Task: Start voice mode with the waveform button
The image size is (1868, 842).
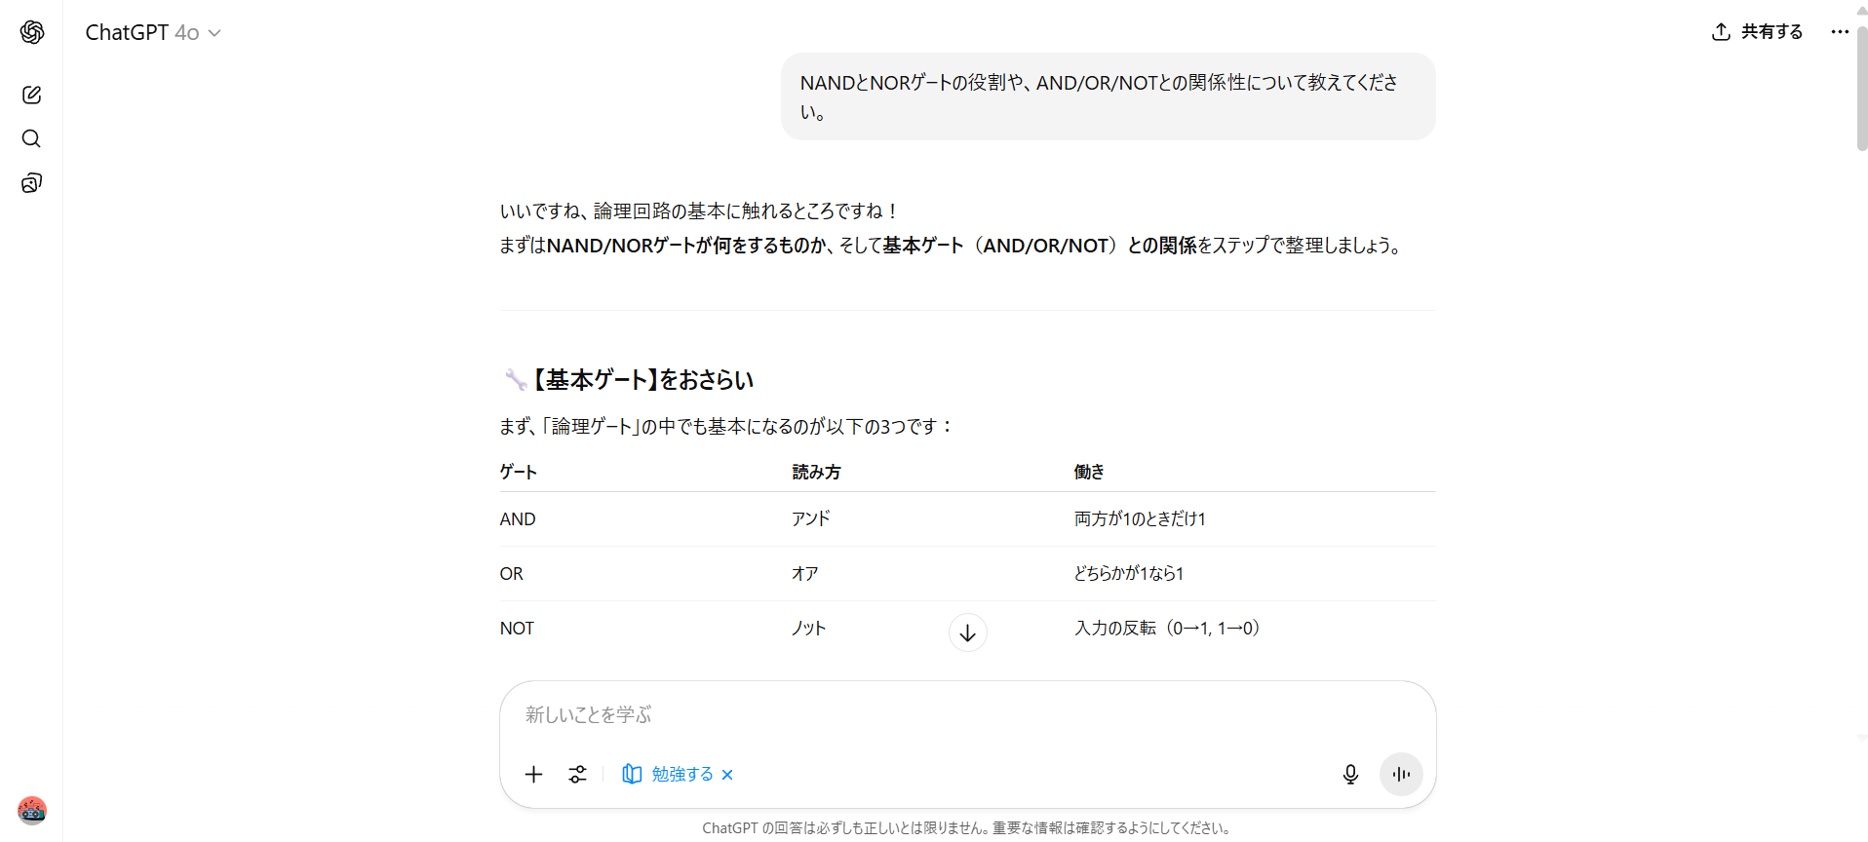Action: [x=1401, y=774]
